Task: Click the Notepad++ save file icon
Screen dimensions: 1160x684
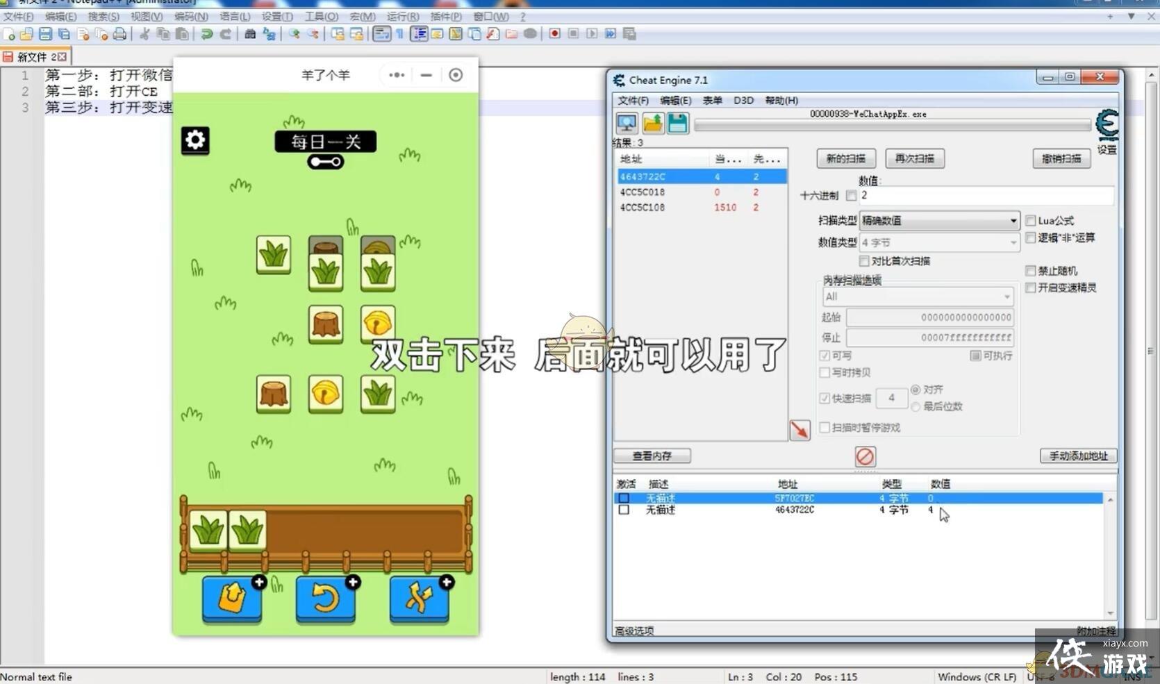Action: [x=45, y=34]
